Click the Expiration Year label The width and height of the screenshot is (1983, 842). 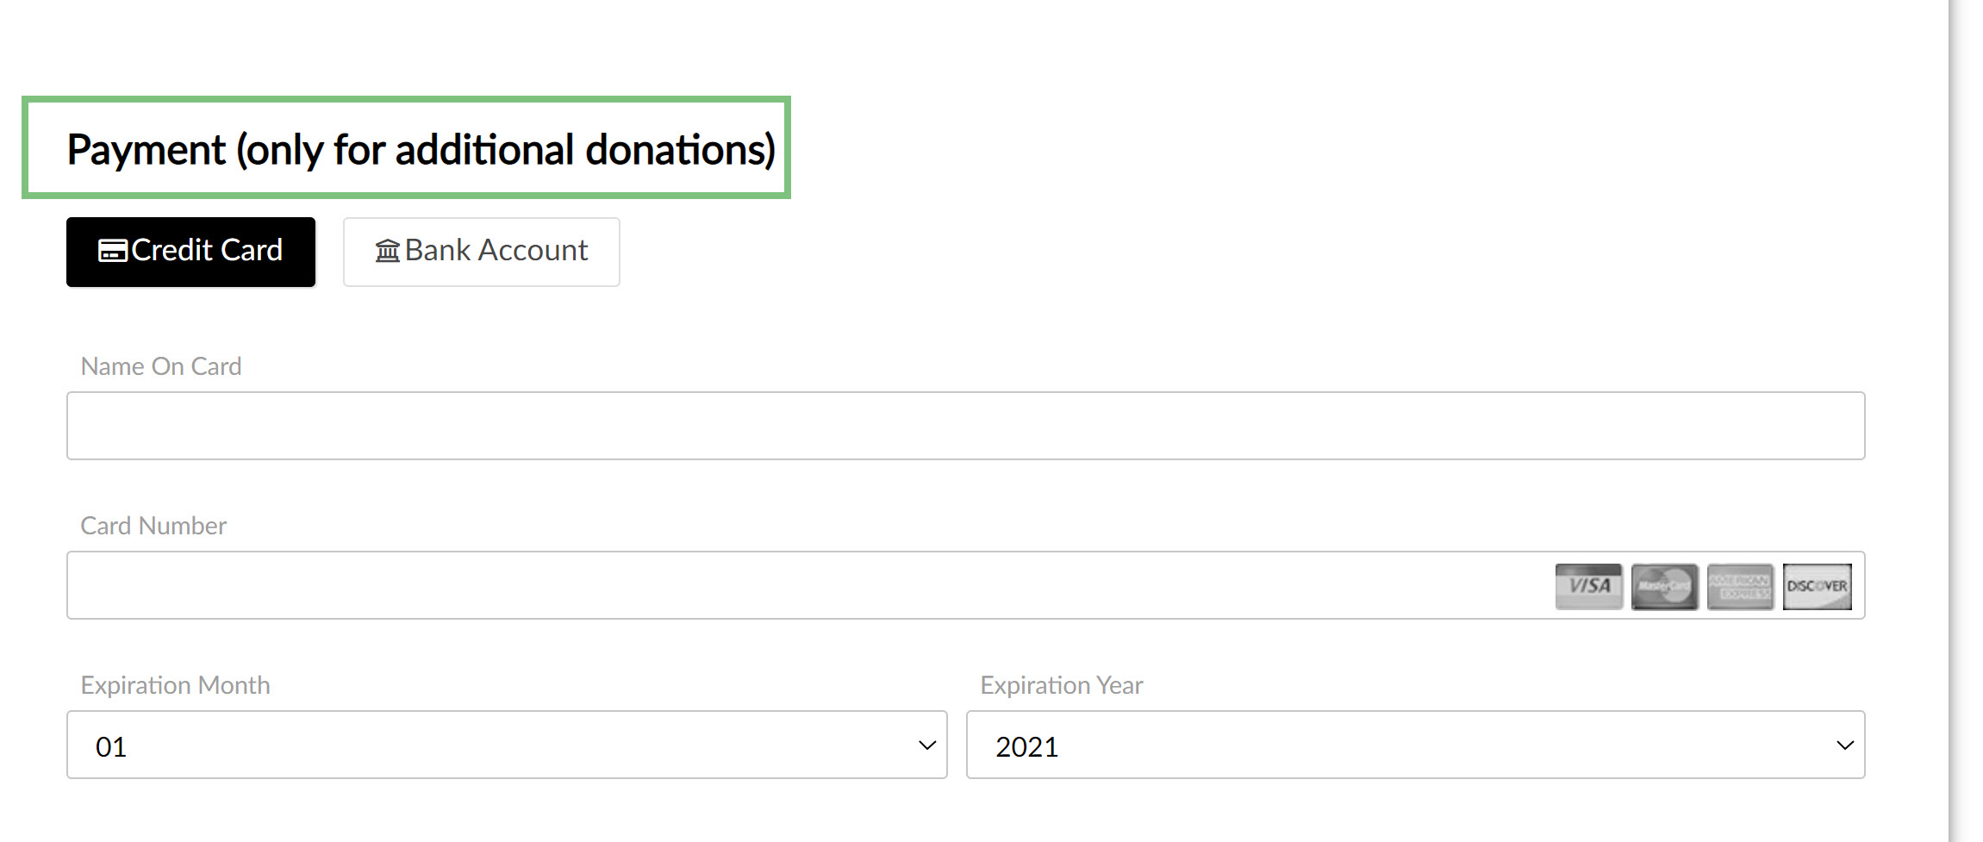(x=1062, y=685)
